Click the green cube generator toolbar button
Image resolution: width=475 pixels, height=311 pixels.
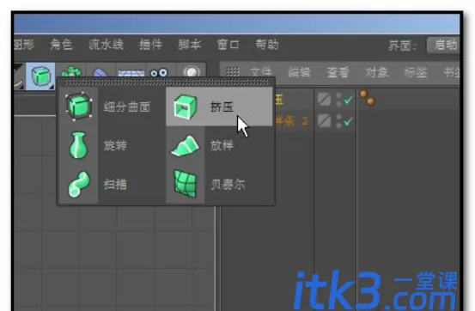coord(40,76)
